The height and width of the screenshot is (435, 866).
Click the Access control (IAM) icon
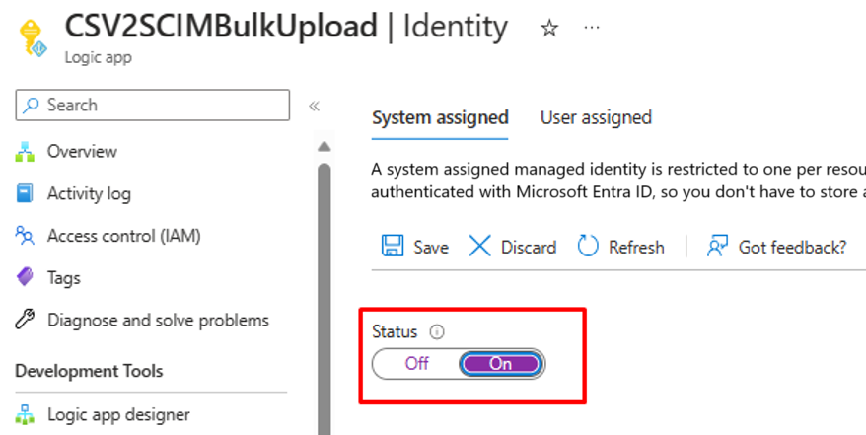coord(25,236)
